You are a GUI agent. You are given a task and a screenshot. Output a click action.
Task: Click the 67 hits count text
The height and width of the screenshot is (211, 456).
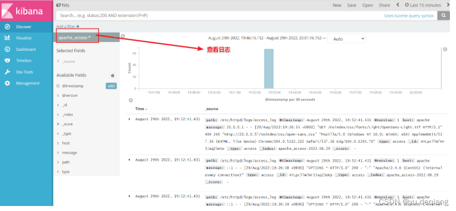(x=63, y=5)
